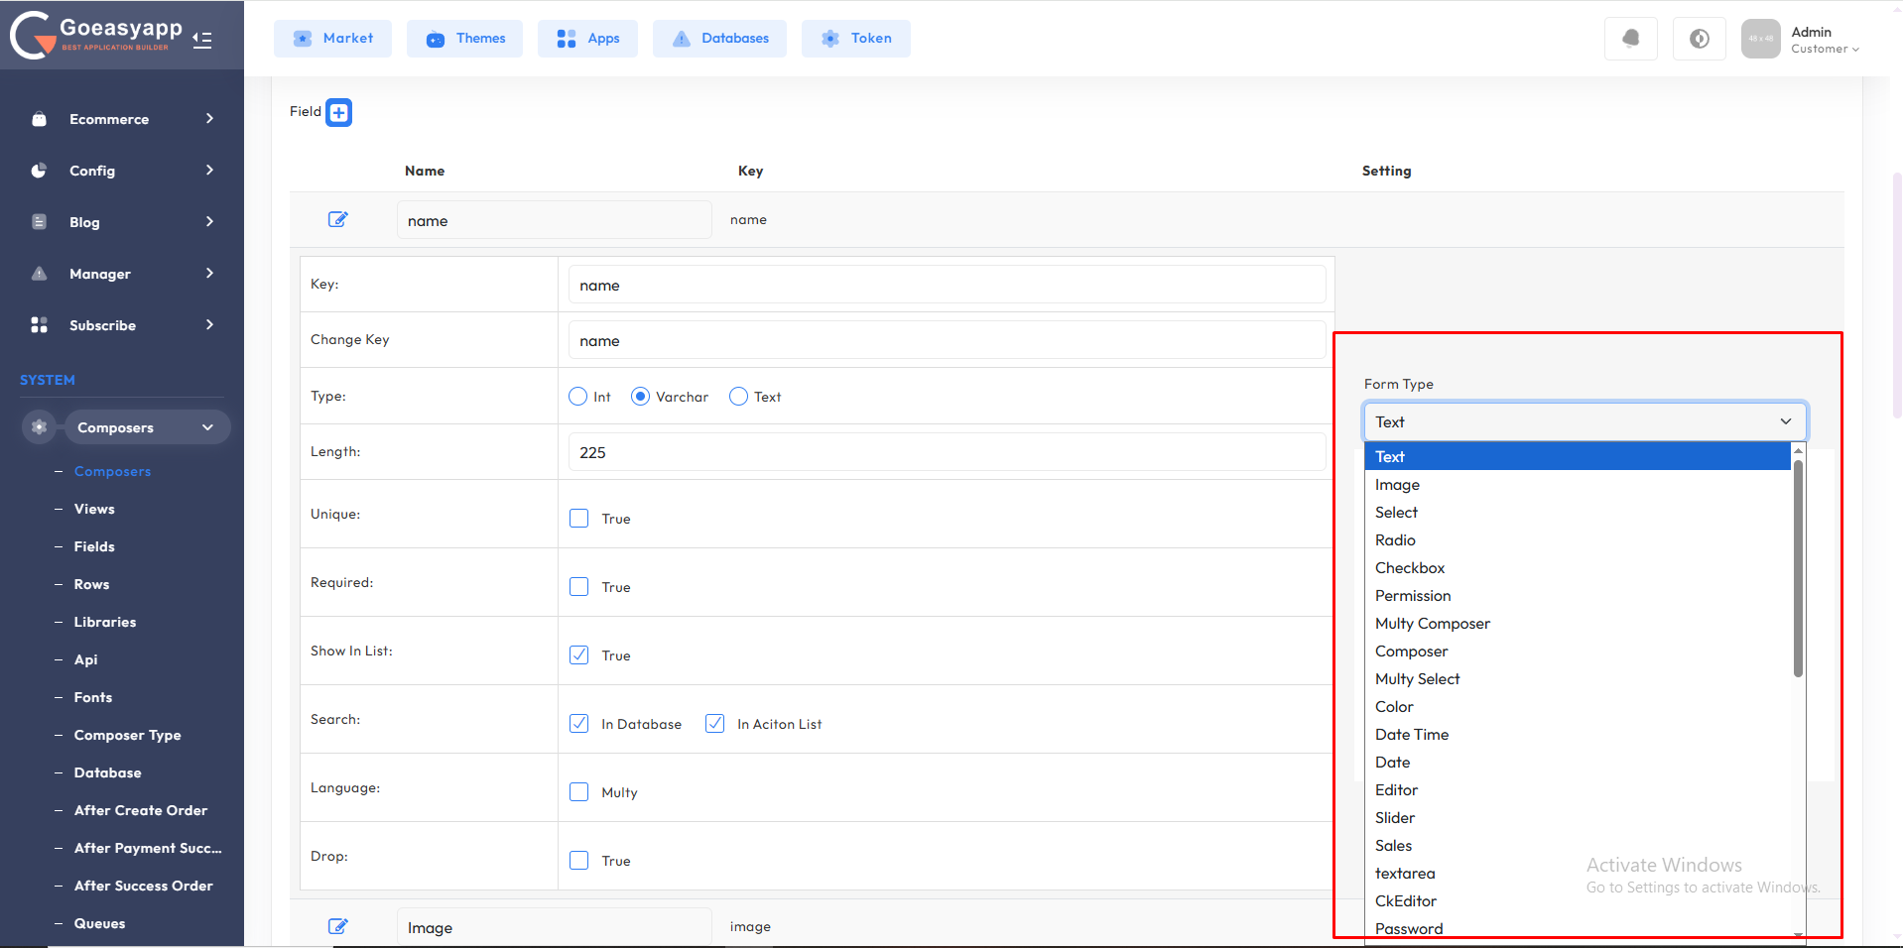Collapse the sidebar with the menu toggle icon
This screenshot has height=948, width=1903.
pos(202,40)
